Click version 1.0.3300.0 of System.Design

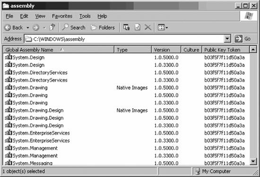tap(166, 65)
